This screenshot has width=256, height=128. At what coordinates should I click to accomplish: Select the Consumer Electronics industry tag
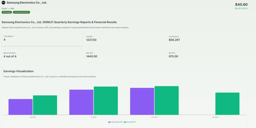tap(21, 12)
